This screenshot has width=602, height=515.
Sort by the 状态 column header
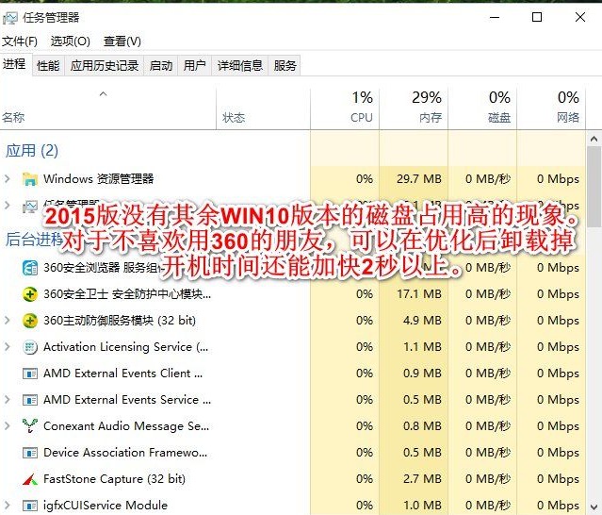pyautogui.click(x=263, y=108)
